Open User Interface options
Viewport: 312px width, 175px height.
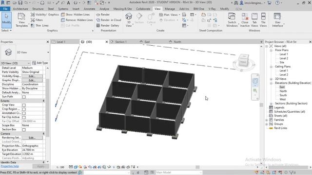pyautogui.click(x=277, y=20)
